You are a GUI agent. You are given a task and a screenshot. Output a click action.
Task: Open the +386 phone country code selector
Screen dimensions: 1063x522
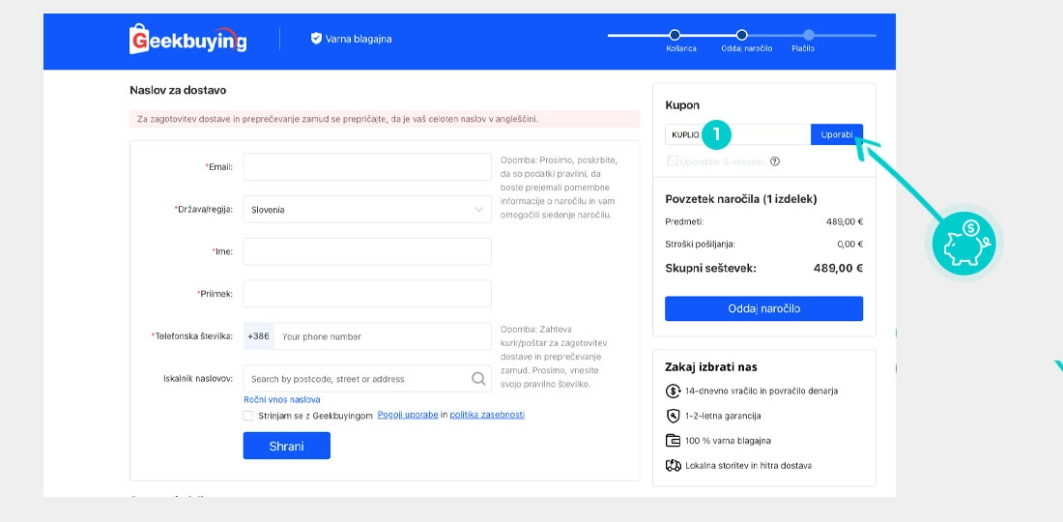[258, 336]
